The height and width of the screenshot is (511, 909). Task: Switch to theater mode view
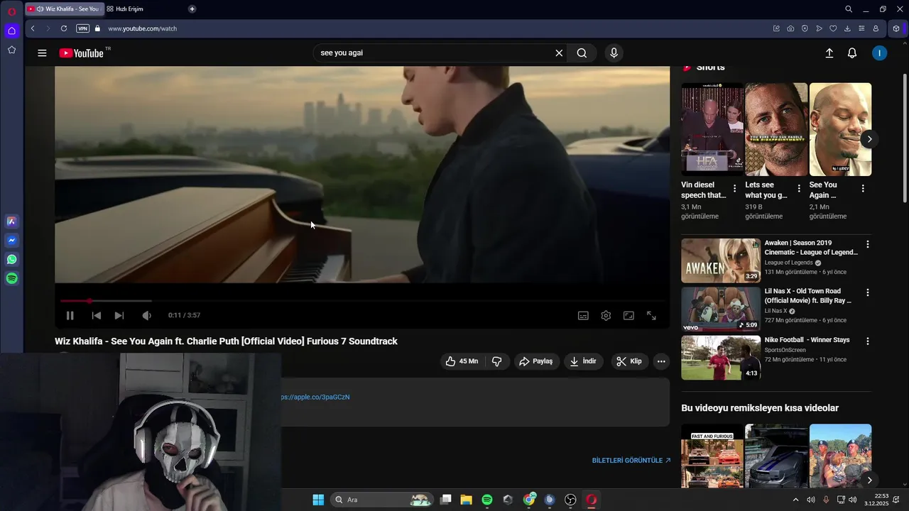[x=628, y=316]
